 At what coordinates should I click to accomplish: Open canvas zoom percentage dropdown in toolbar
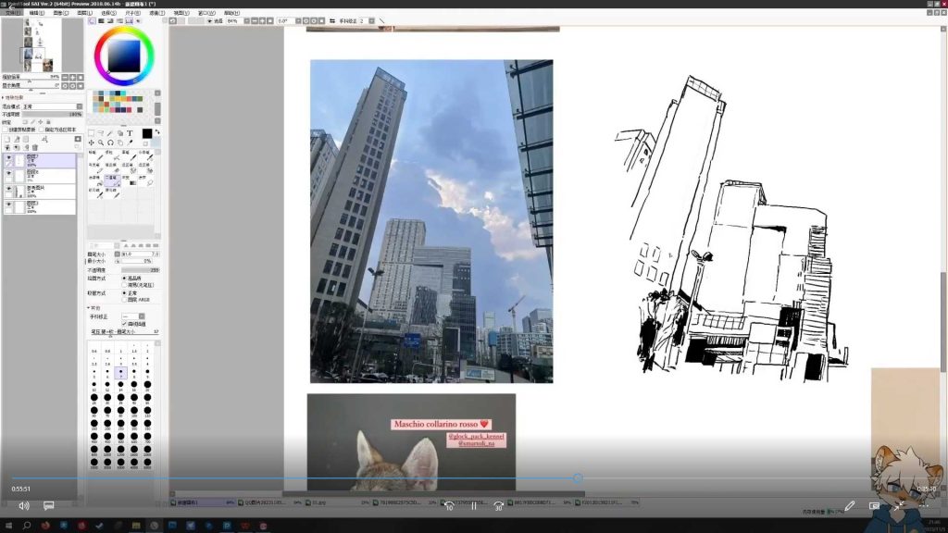click(x=246, y=20)
